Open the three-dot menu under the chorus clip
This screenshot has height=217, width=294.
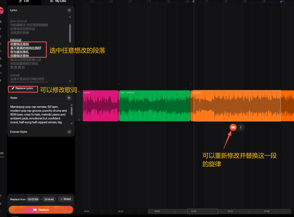(241, 127)
